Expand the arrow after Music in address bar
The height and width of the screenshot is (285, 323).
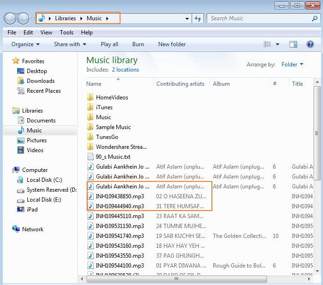107,18
